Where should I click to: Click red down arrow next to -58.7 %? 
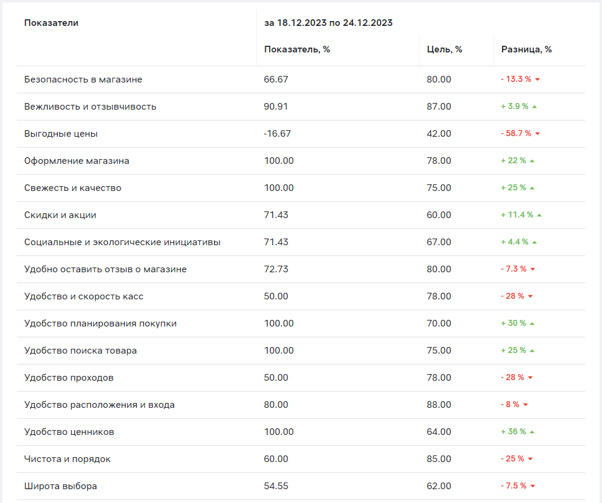coord(538,134)
